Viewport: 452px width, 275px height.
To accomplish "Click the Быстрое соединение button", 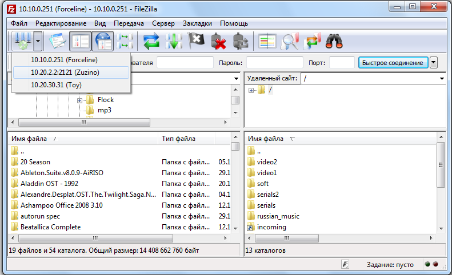I will point(393,63).
